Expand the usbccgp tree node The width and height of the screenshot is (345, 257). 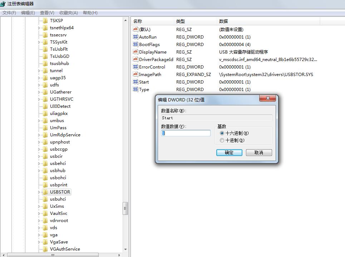point(39,149)
